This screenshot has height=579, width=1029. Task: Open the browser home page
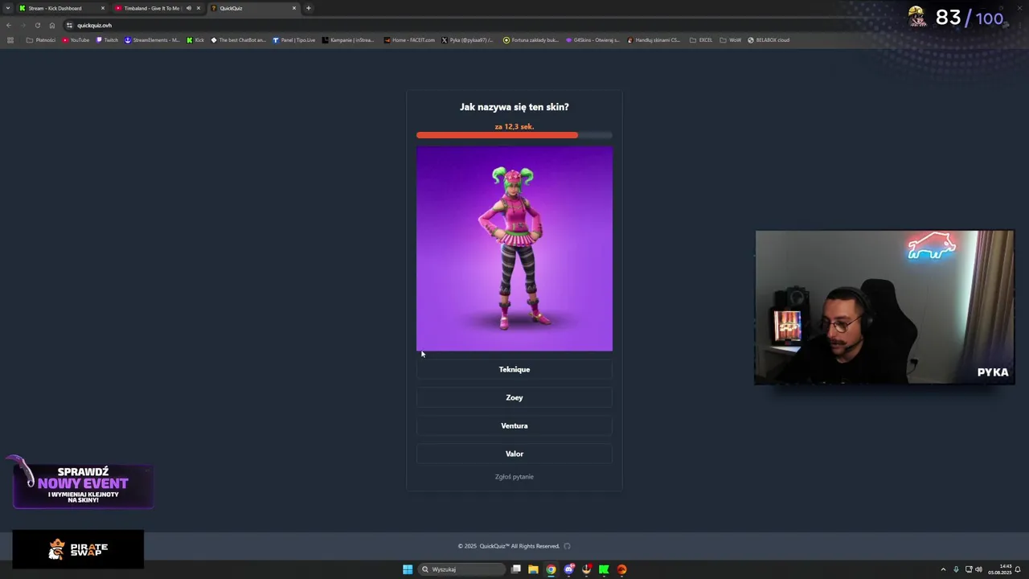coord(52,25)
